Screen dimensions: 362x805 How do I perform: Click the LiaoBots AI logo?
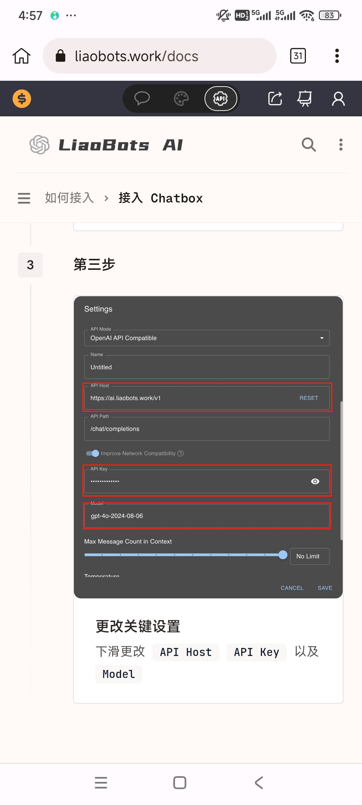click(106, 145)
